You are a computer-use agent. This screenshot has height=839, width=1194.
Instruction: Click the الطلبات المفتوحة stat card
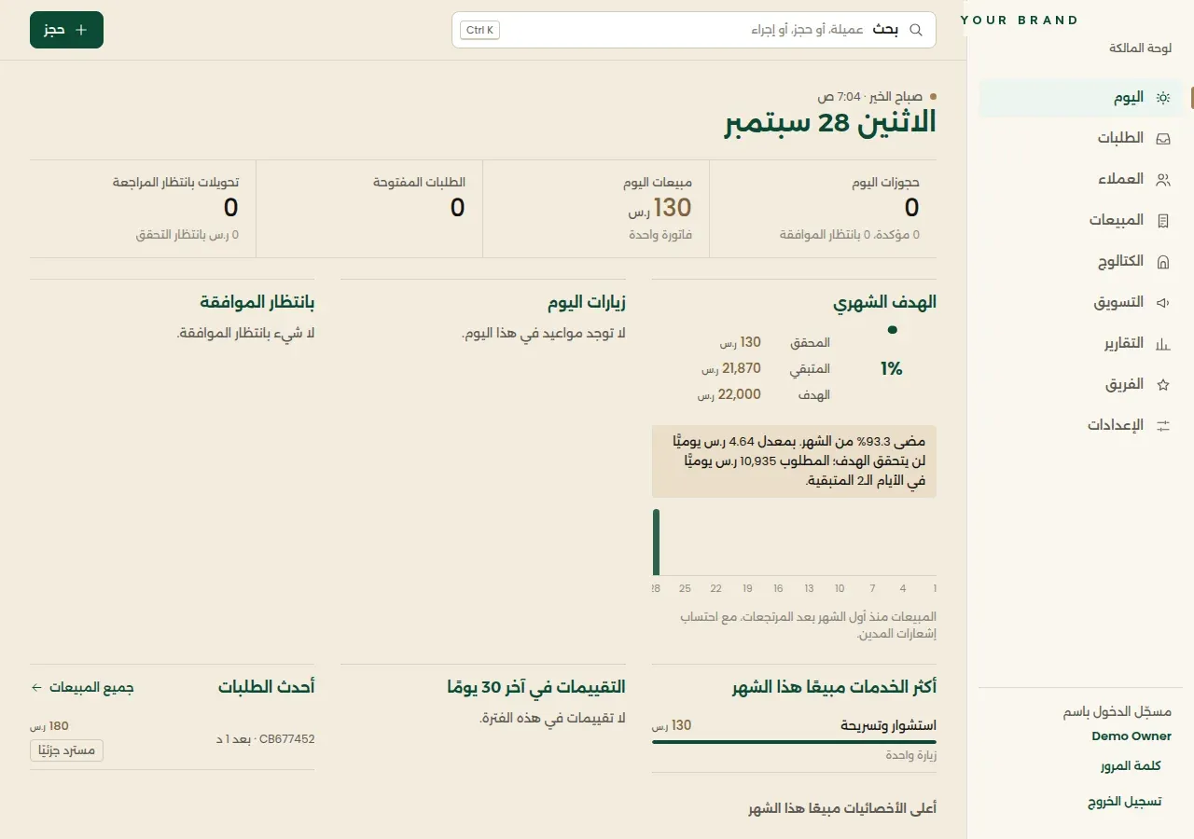(369, 209)
